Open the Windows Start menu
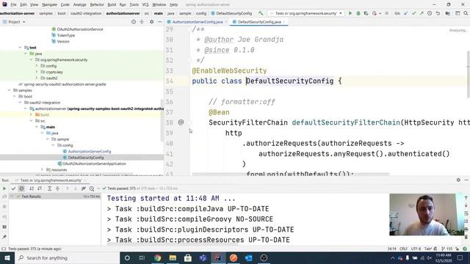This screenshot has height=264, width=470. [x=7, y=257]
